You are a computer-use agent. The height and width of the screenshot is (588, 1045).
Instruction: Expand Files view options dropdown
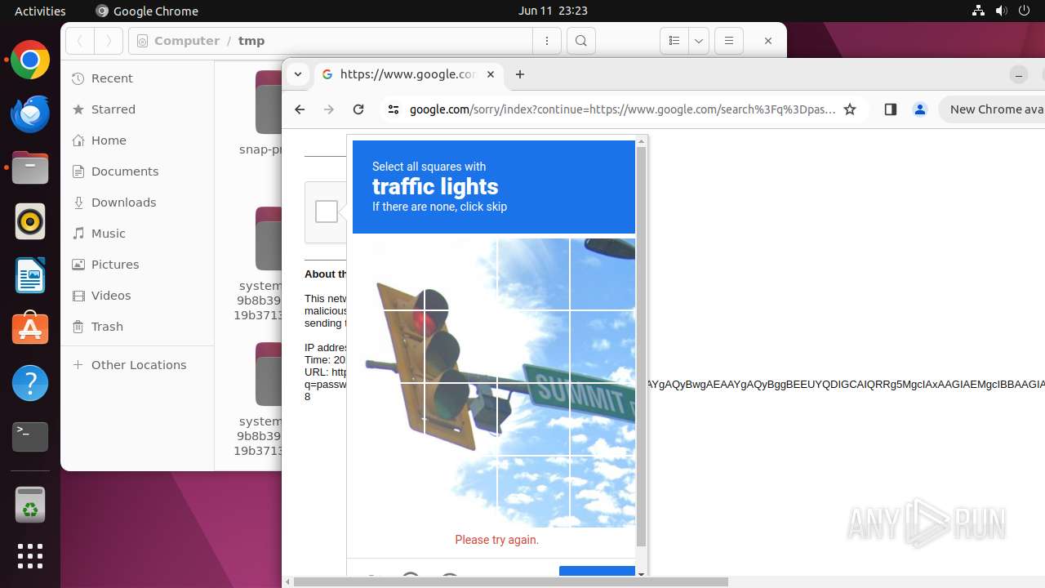(699, 41)
